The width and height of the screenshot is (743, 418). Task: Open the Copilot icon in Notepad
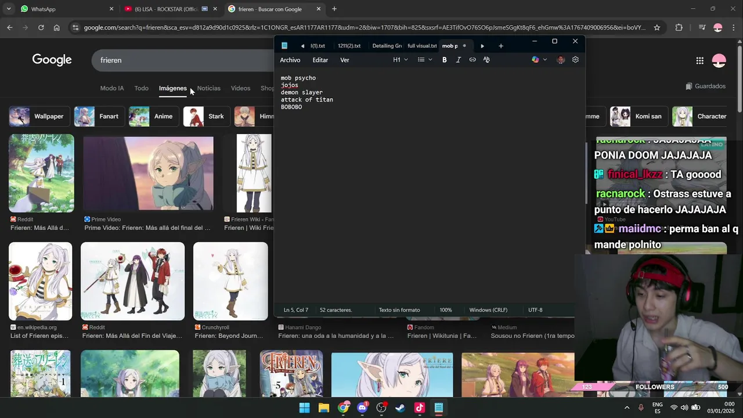click(x=535, y=60)
